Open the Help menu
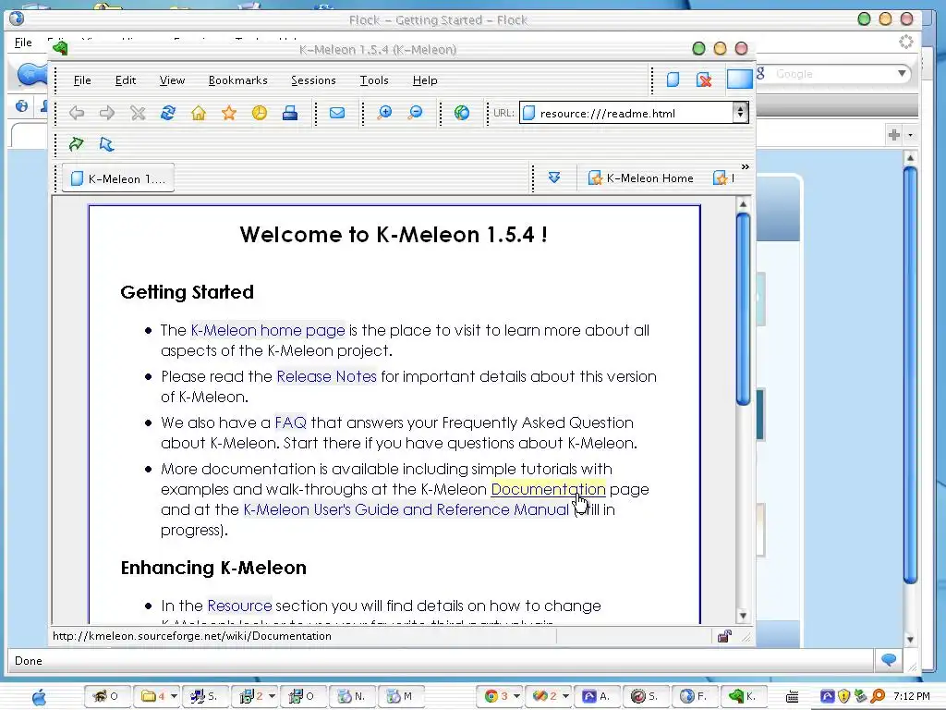946x710 pixels. click(x=425, y=80)
